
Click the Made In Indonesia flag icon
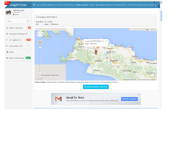pyautogui.click(x=7, y=28)
